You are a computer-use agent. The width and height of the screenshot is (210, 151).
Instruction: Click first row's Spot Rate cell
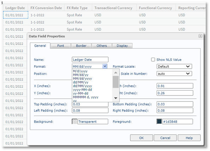click(x=74, y=15)
